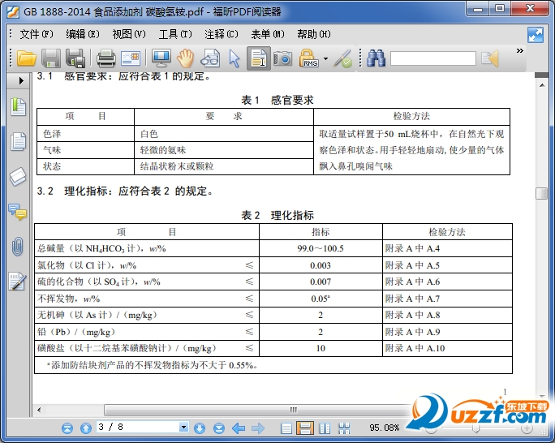Click the page number field 3 / 8
Image resolution: width=555 pixels, height=443 pixels.
click(138, 428)
